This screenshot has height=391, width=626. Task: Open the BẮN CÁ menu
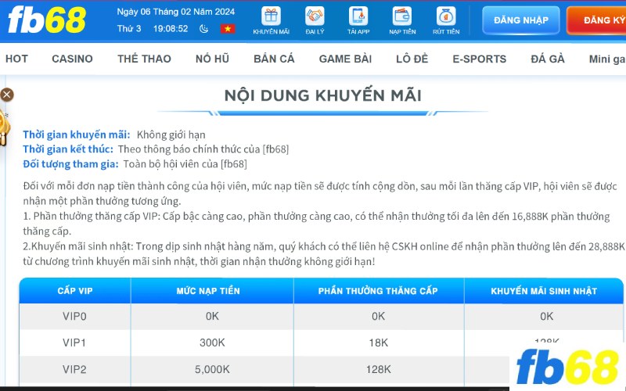click(x=274, y=59)
